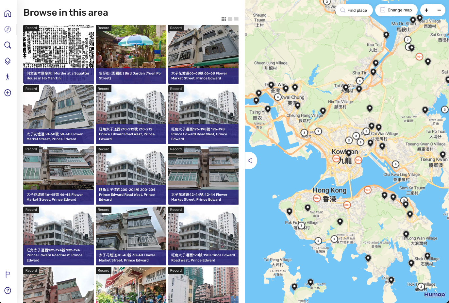Open the search magnifier in sidebar

8,45
